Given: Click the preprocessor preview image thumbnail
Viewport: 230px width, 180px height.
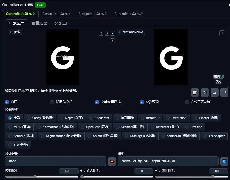Looking at the screenshot, I should coord(171,57).
